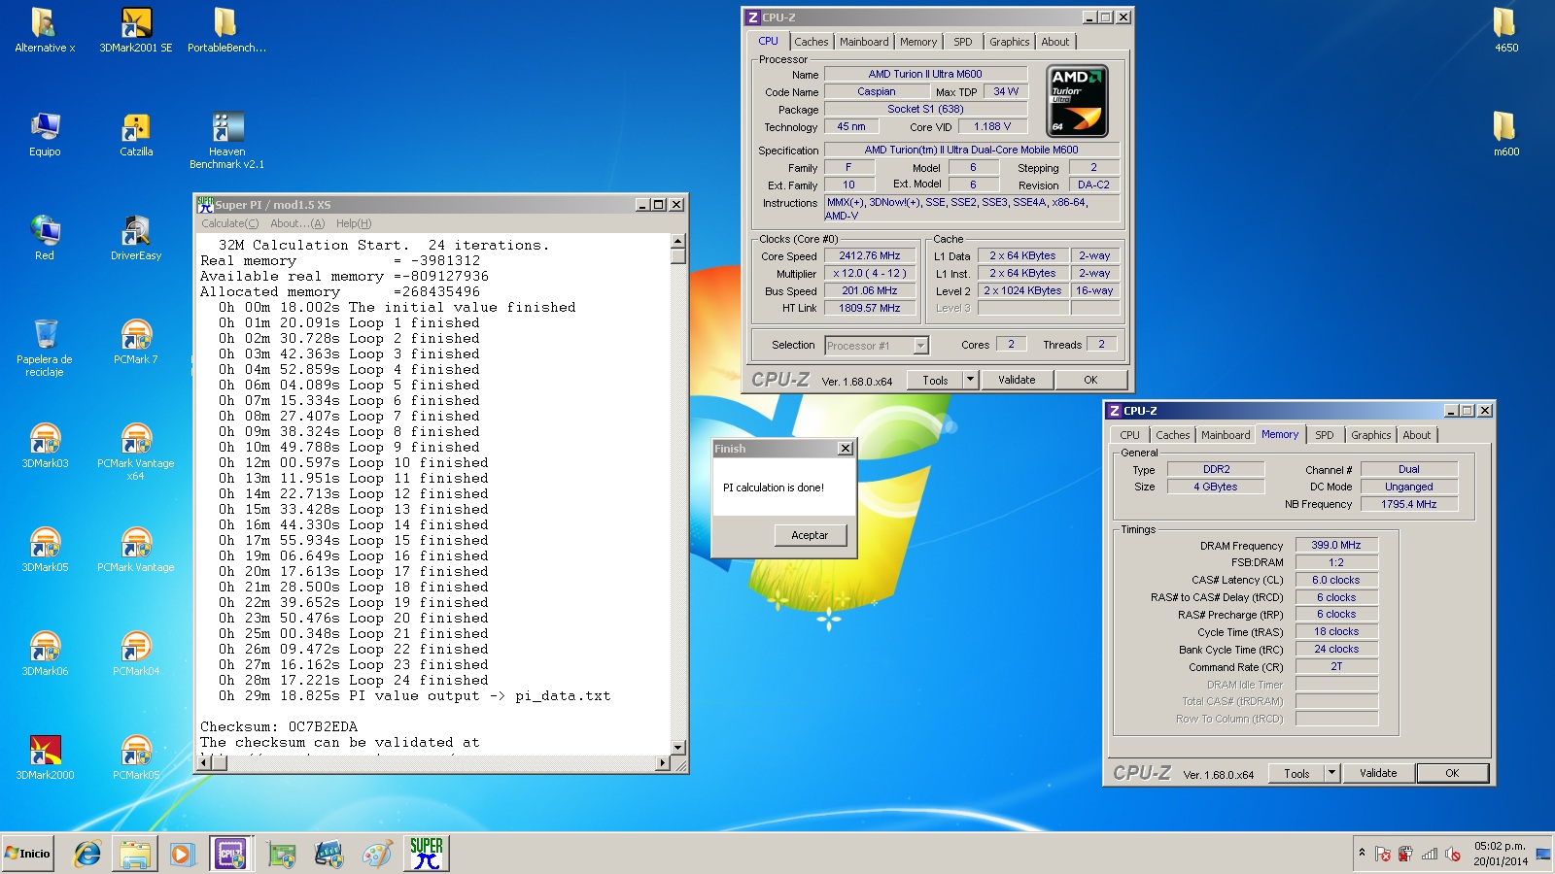The image size is (1555, 874).
Task: Open About tab in top CPU-Z
Action: pyautogui.click(x=1055, y=42)
